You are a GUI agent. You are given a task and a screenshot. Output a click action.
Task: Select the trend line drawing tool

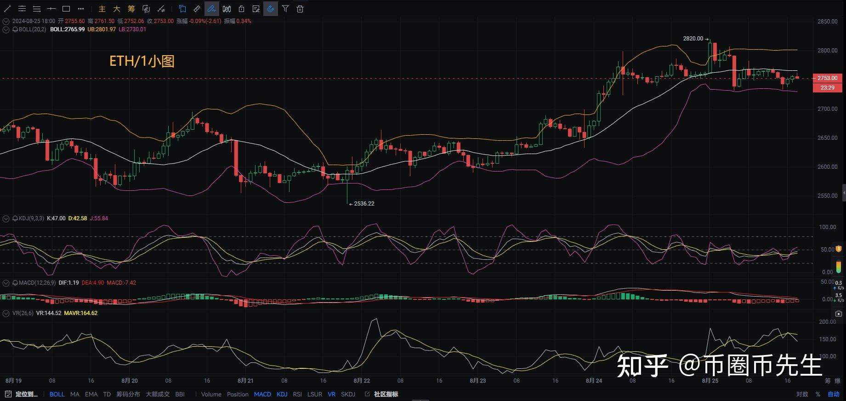point(7,9)
